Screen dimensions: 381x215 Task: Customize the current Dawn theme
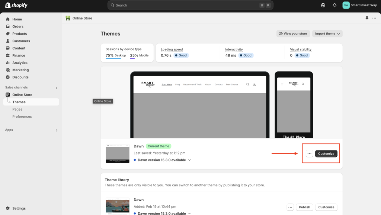(326, 154)
